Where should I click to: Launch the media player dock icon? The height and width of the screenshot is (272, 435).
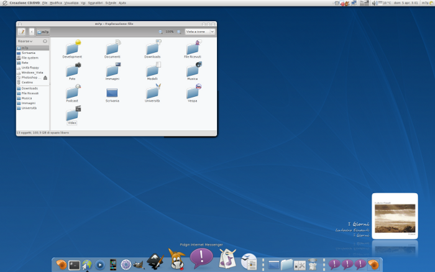coord(100,265)
